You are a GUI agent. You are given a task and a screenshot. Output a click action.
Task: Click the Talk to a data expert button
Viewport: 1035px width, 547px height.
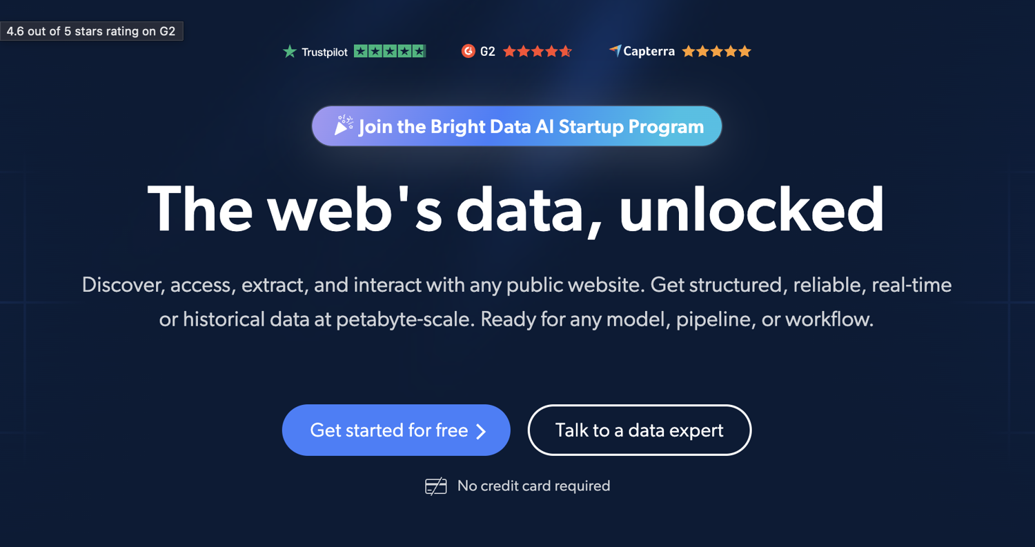(x=639, y=430)
